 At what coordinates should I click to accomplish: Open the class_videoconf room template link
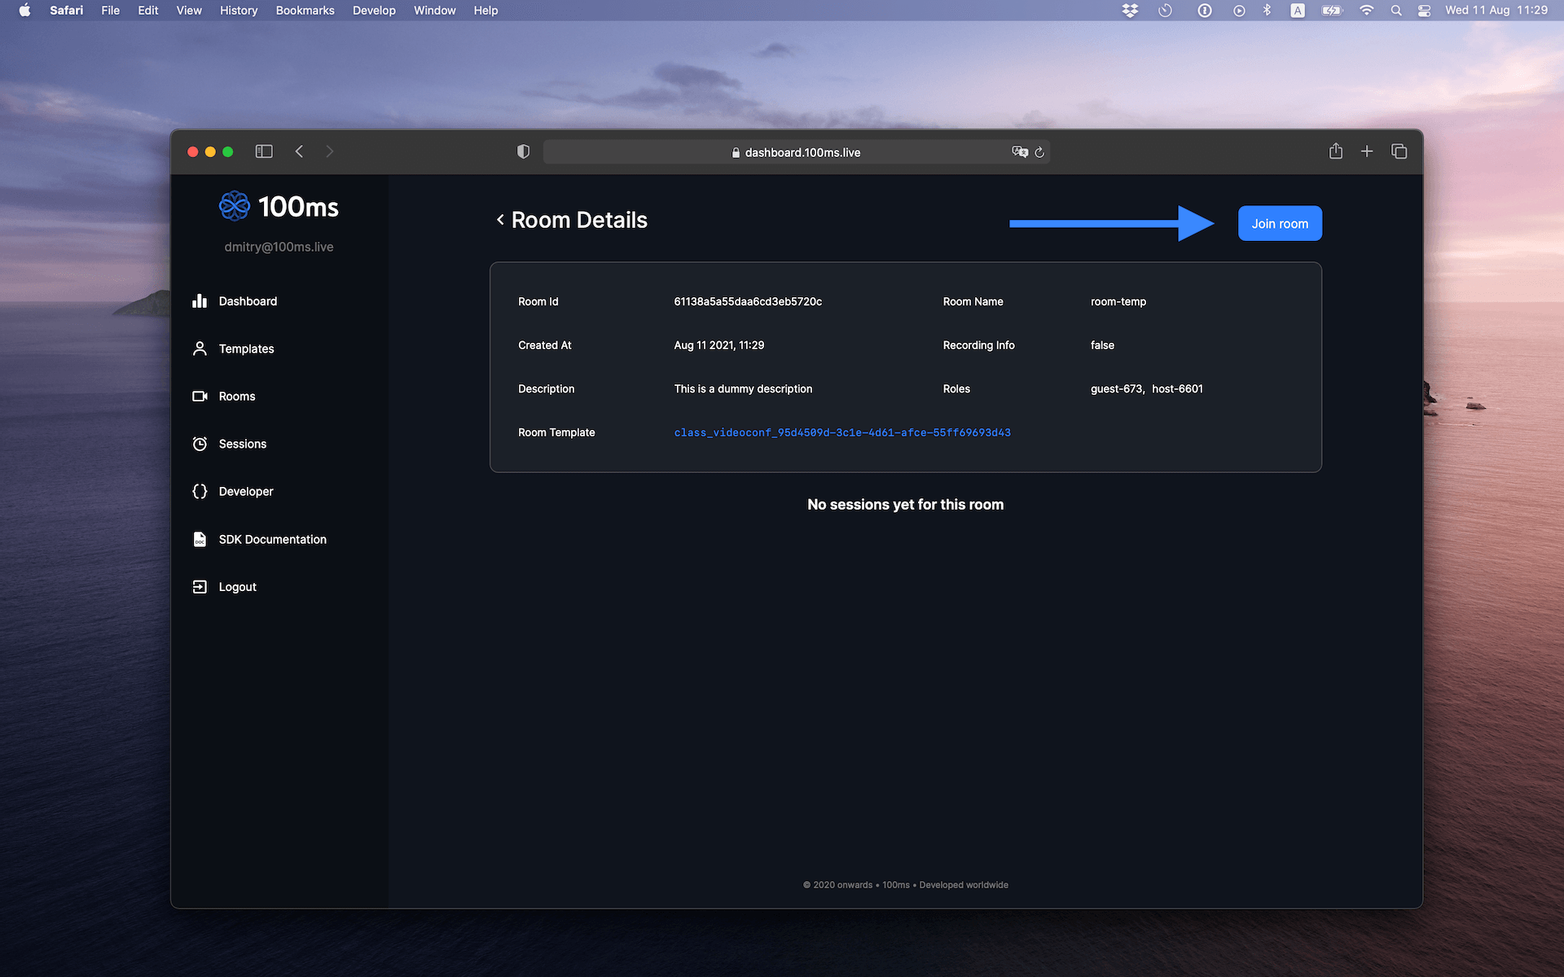pyautogui.click(x=841, y=432)
